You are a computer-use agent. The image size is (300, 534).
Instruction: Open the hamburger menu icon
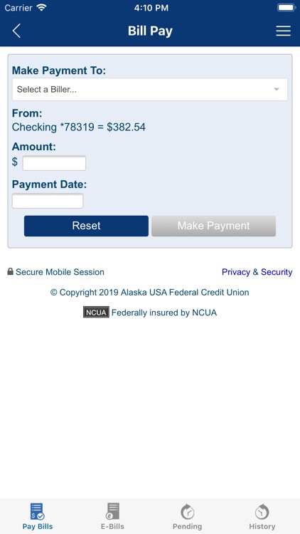pos(283,31)
